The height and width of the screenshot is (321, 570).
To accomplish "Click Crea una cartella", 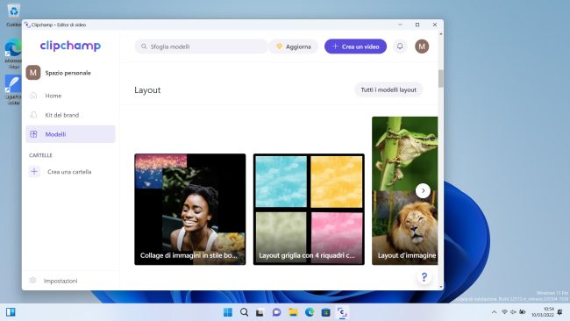I will (69, 172).
